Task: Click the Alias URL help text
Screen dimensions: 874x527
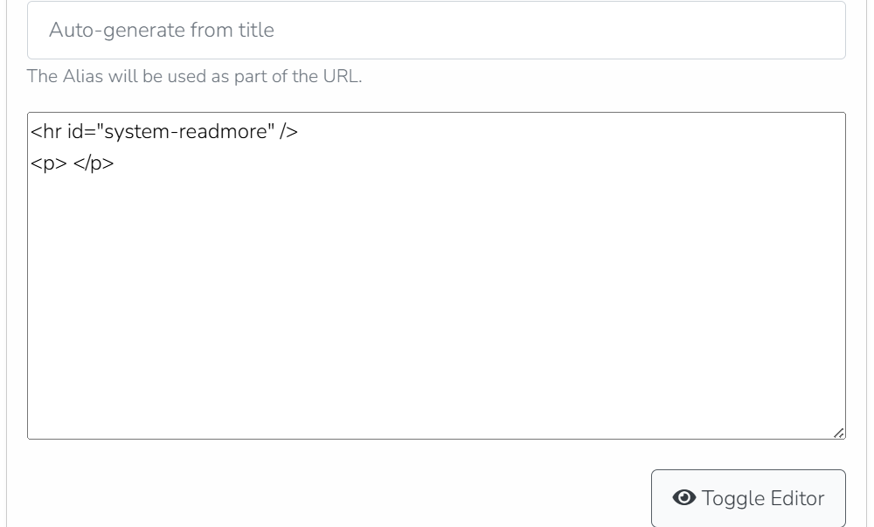Action: coord(195,76)
